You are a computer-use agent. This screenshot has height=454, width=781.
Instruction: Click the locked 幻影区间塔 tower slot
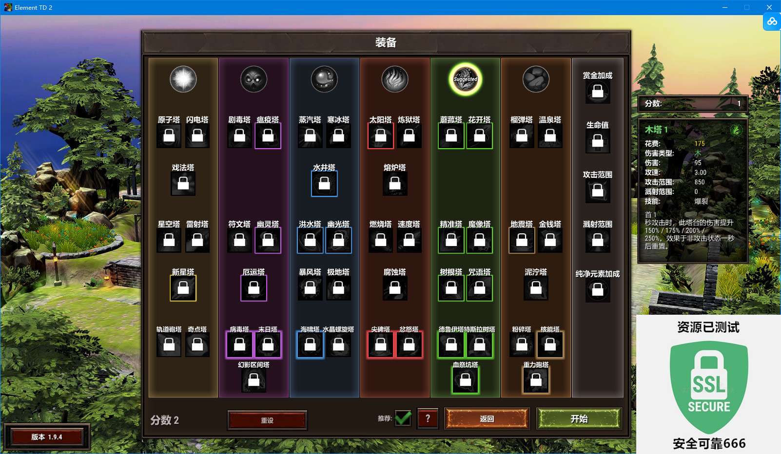[254, 380]
